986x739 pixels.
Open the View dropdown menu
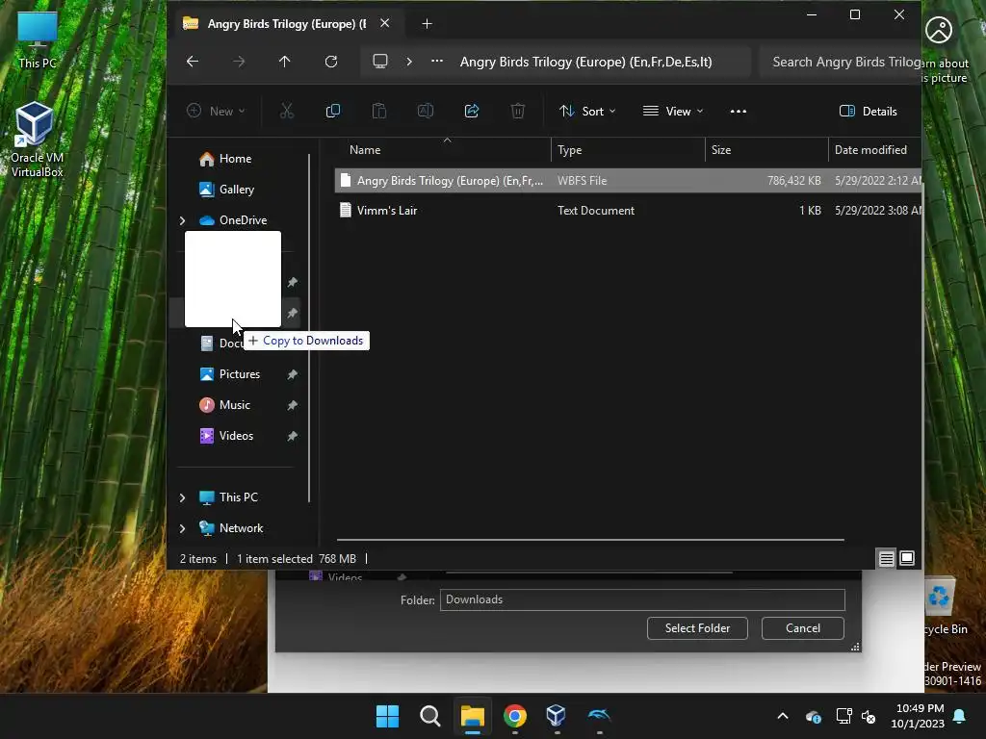pyautogui.click(x=673, y=112)
